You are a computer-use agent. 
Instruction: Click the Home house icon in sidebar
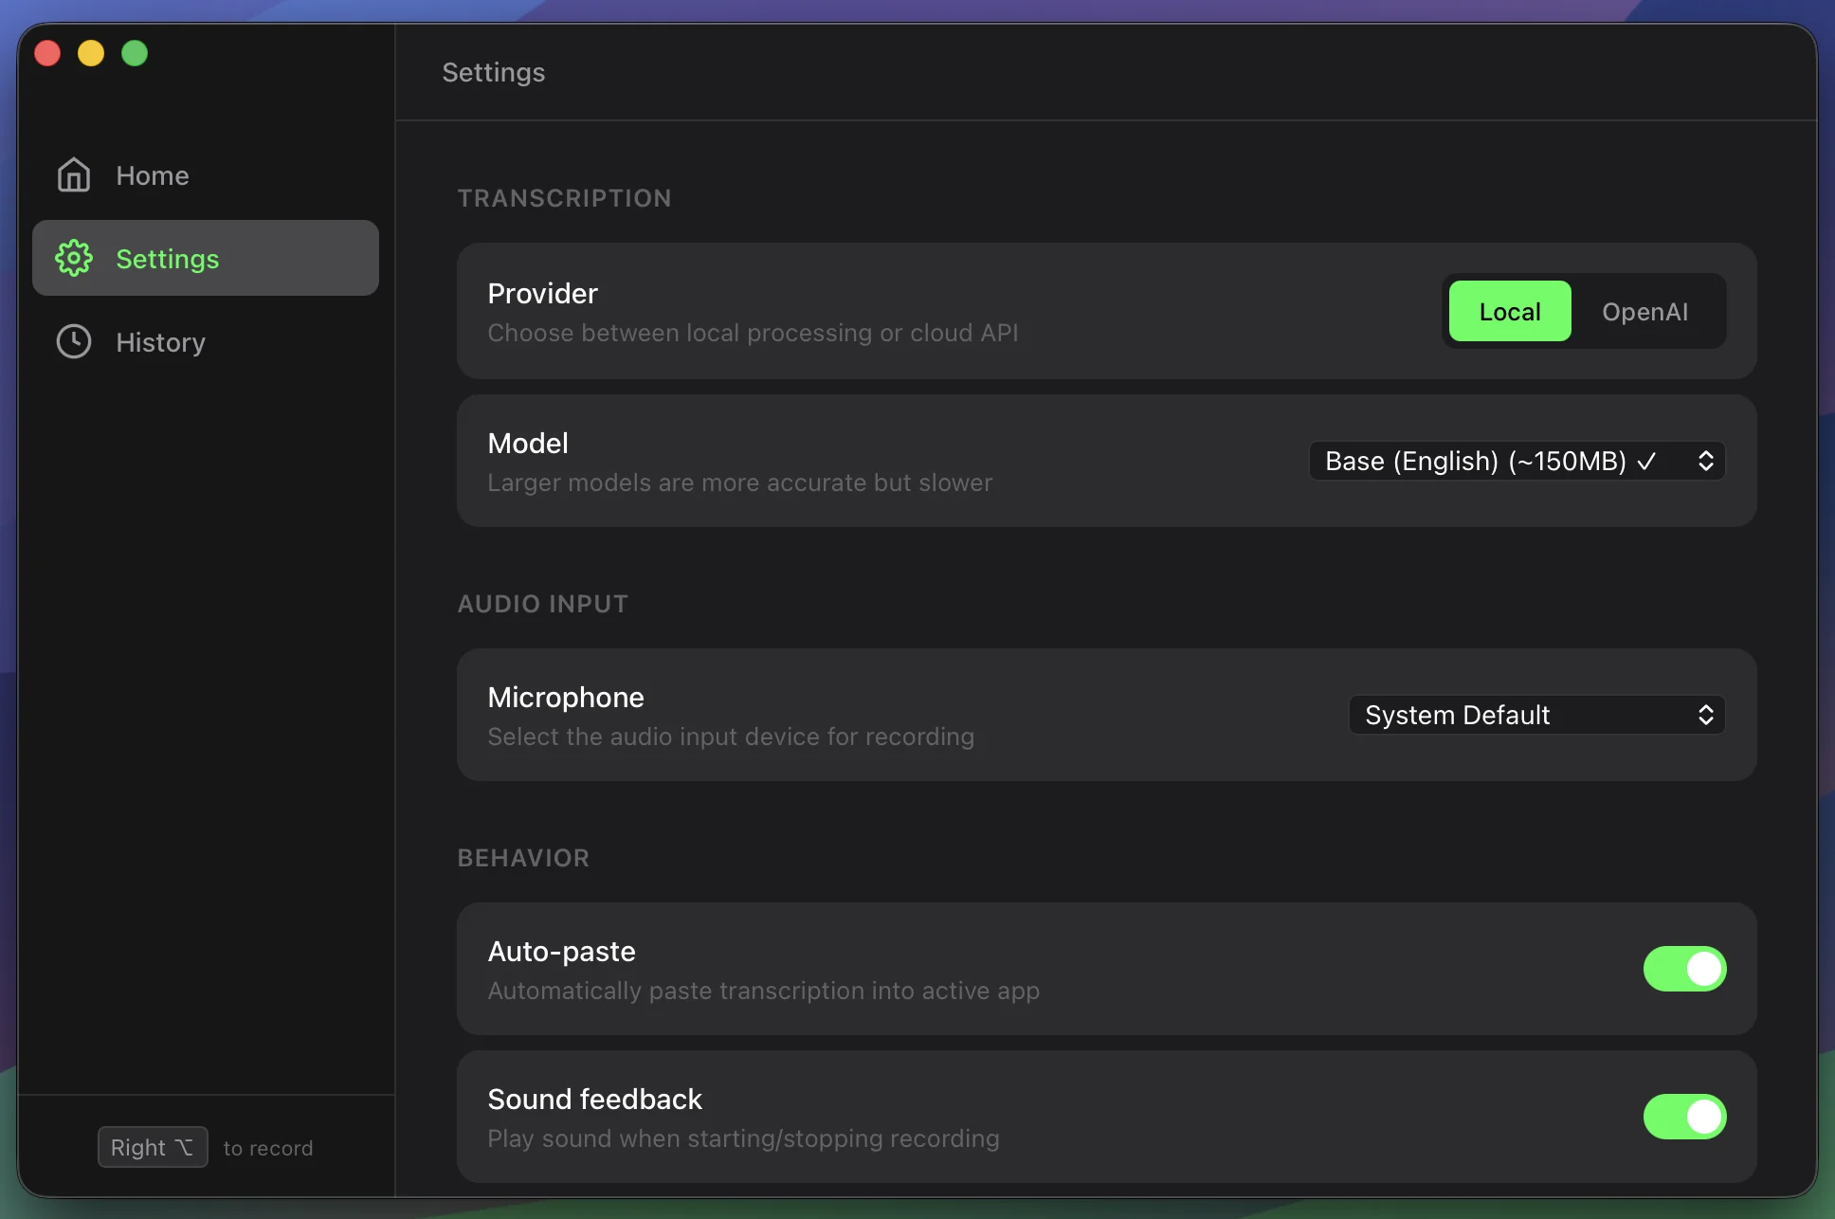(x=74, y=175)
